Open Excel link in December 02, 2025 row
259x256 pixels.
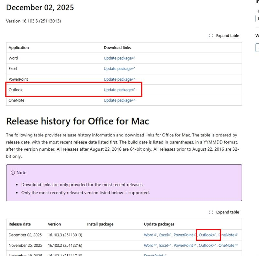(x=165, y=235)
